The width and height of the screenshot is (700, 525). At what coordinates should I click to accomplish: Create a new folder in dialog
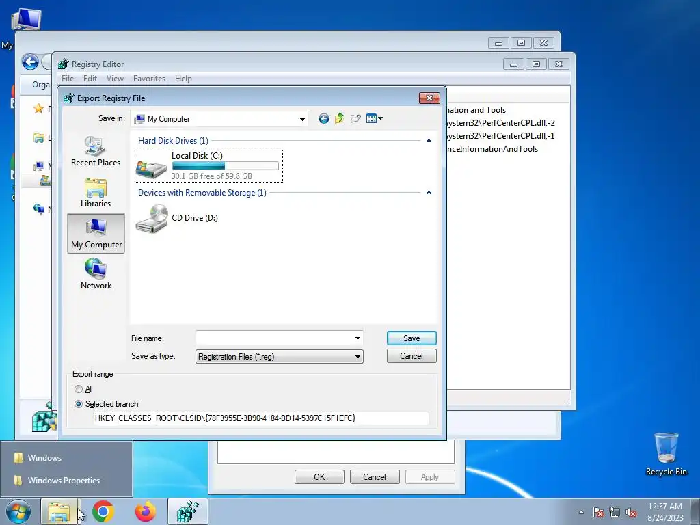pos(355,118)
